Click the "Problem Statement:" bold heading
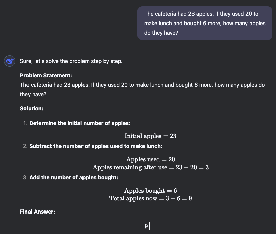276x234 pixels. [x=46, y=76]
